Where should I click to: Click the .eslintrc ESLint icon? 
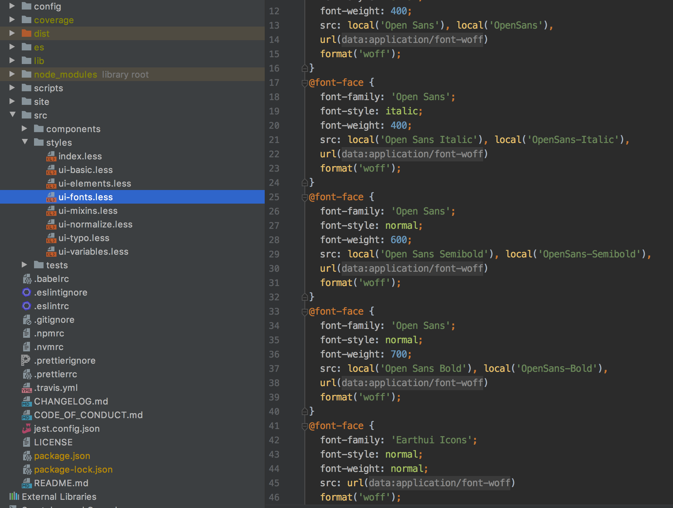tap(27, 306)
